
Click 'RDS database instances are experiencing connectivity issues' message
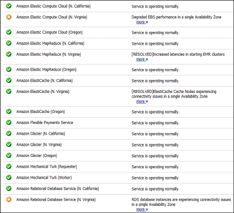[x=181, y=202]
